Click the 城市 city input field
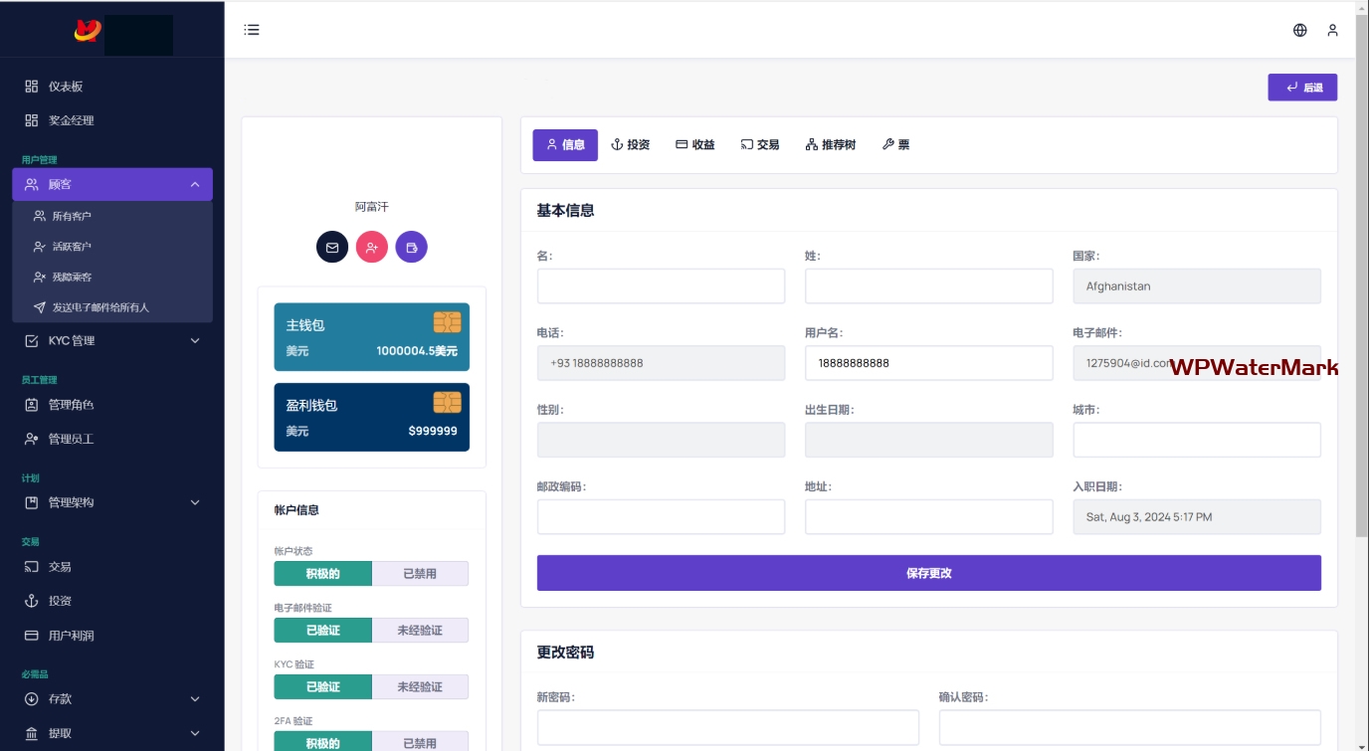 click(x=1196, y=441)
